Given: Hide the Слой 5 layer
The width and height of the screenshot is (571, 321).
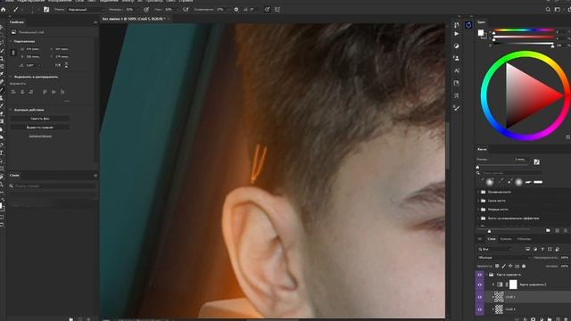Looking at the screenshot, I should 480,297.
